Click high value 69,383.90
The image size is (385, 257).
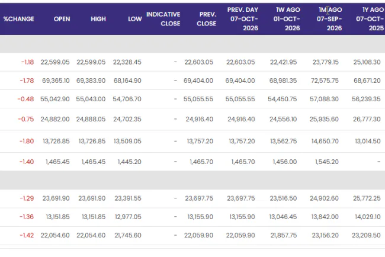click(x=91, y=81)
